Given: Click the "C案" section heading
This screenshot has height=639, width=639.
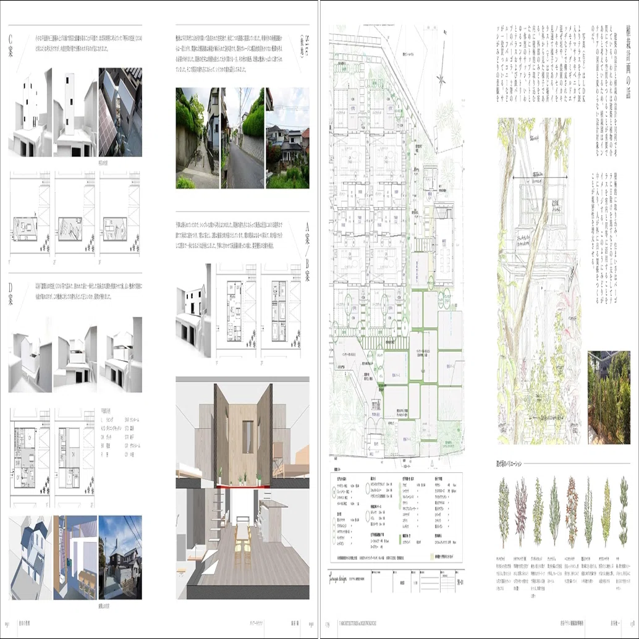Looking at the screenshot, I should pos(11,46).
